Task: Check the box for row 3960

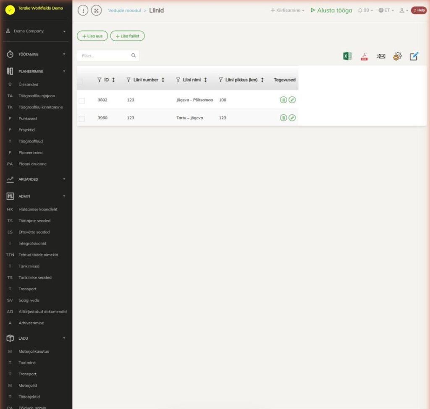Action: (82, 119)
